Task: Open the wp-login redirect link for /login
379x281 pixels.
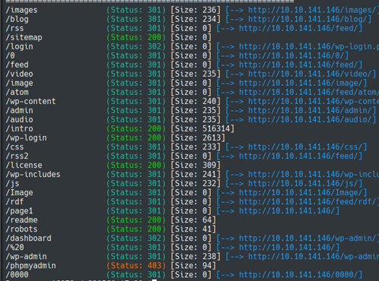Action: pos(309,46)
